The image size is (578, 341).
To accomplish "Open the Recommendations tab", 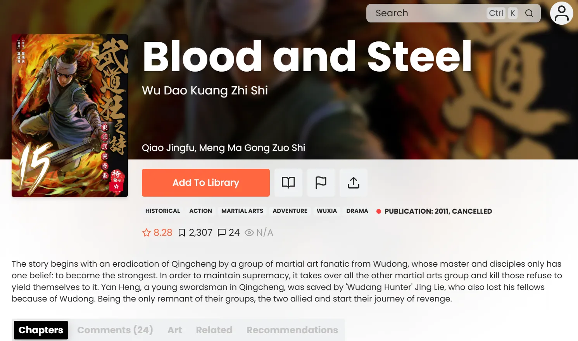I will tap(292, 330).
